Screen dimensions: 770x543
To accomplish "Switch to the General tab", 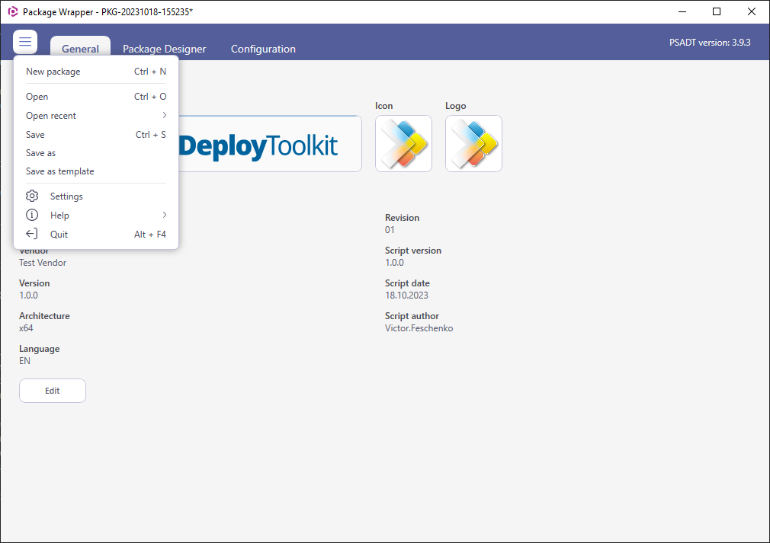I will (x=81, y=49).
